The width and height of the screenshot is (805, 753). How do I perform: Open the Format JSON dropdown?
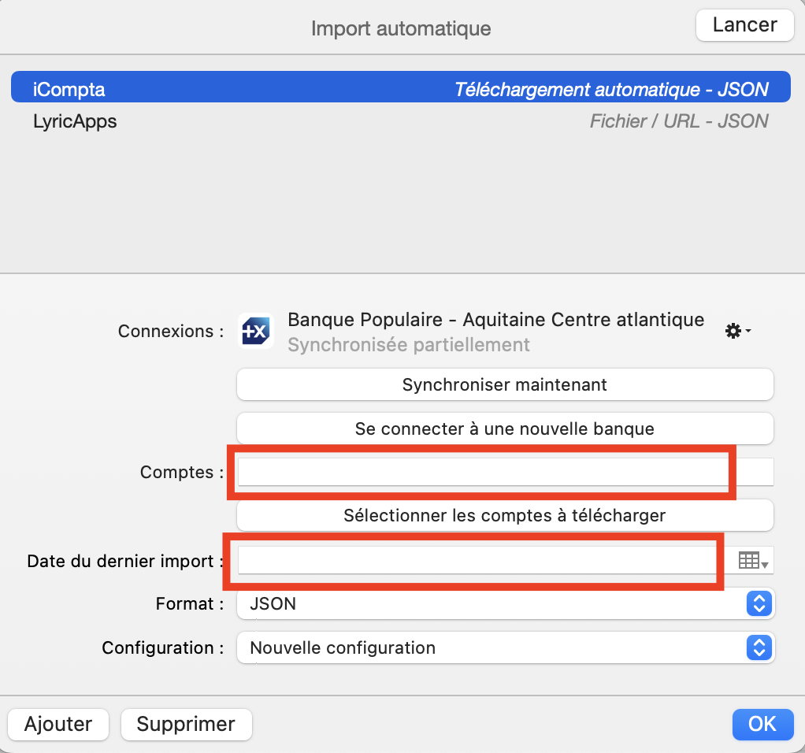pyautogui.click(x=505, y=603)
